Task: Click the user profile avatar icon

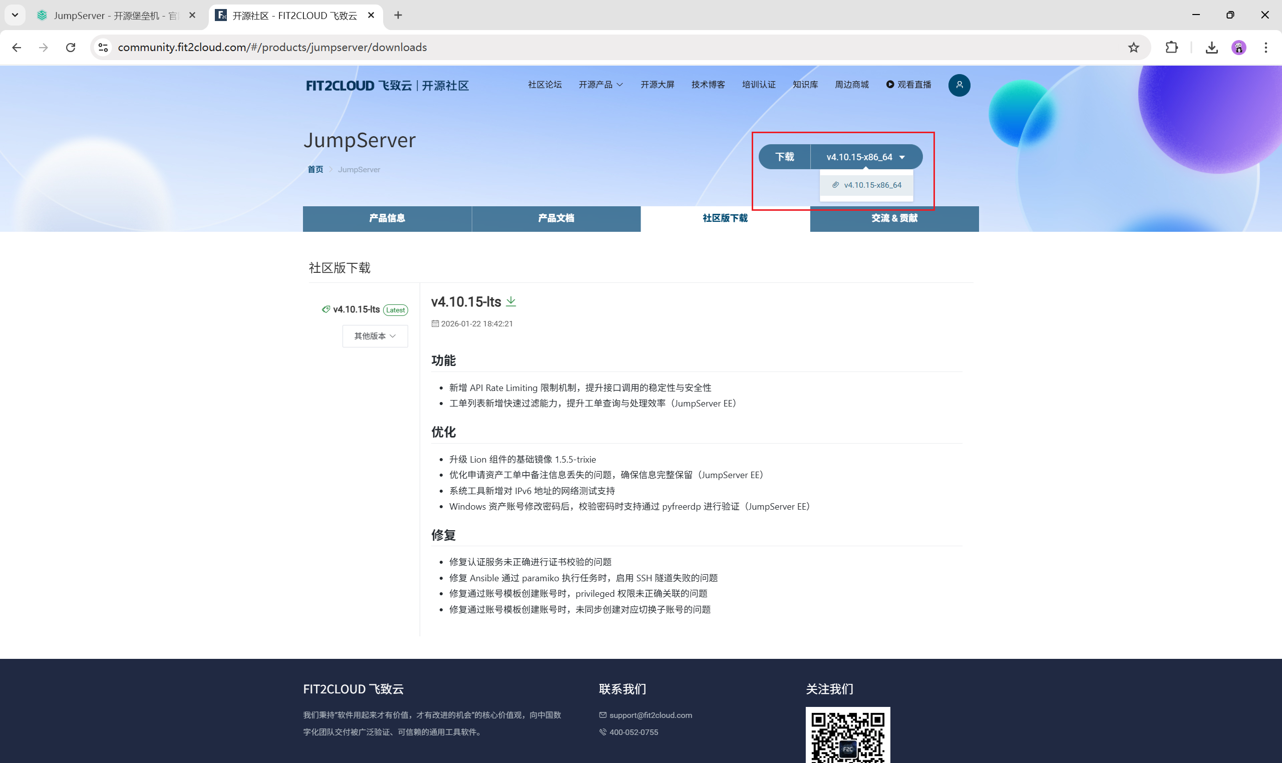Action: [959, 85]
